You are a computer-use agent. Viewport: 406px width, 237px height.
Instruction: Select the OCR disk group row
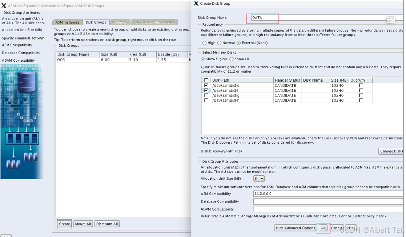tap(124, 60)
